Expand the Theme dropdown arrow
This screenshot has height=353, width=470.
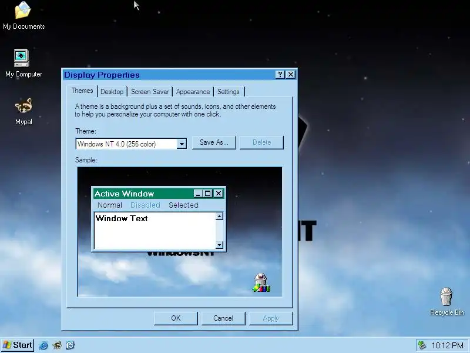[x=182, y=144]
